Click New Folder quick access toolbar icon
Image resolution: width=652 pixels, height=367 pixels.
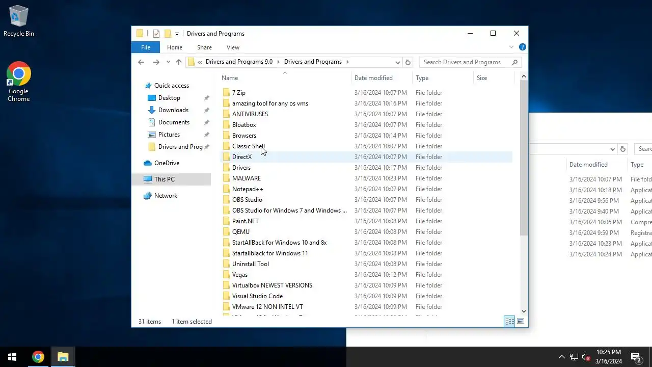[x=168, y=34]
